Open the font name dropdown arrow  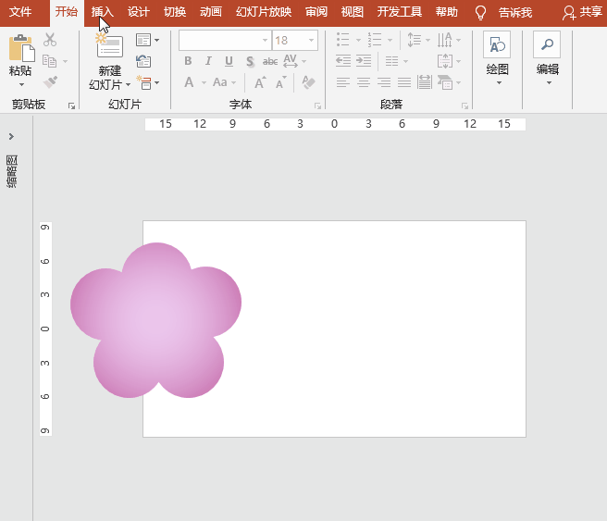266,41
